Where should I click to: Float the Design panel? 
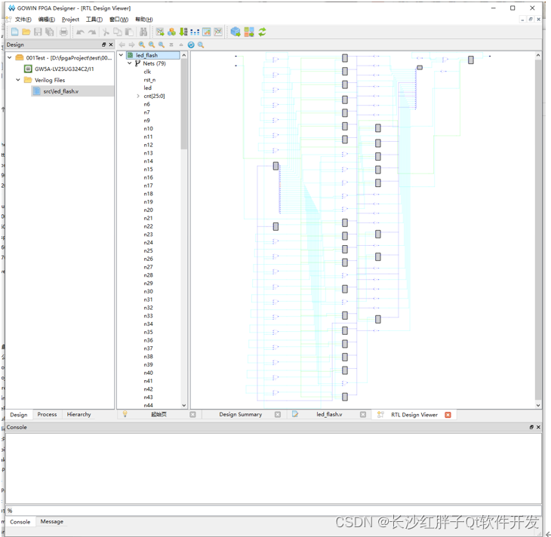coord(104,44)
